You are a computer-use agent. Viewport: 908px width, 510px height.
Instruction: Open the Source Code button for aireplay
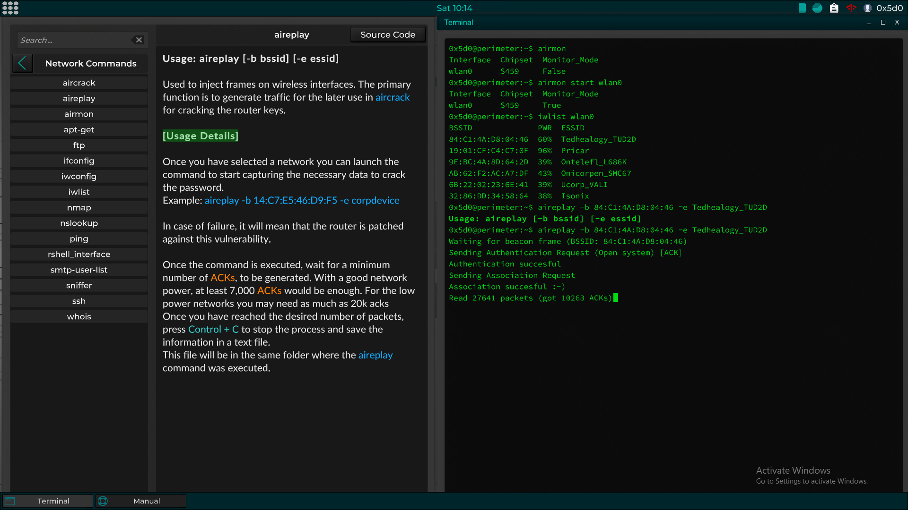coord(388,34)
